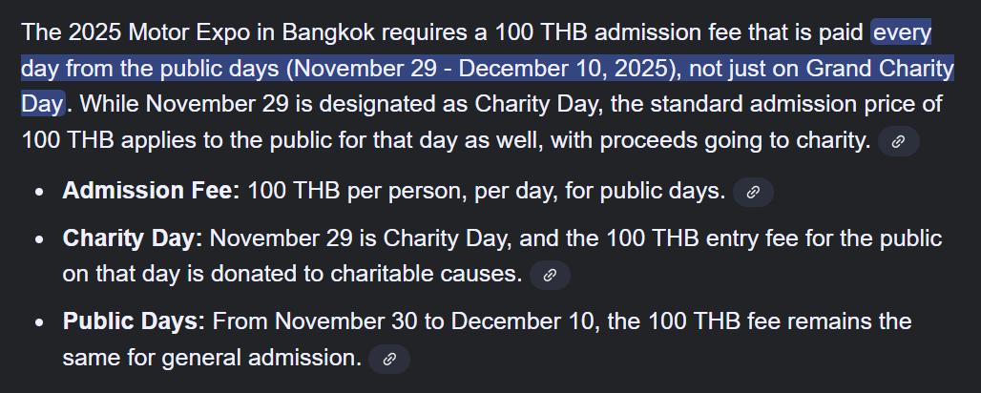Viewport: 981px width, 393px height.
Task: Click the words "2025 Motor Expo" in first line
Action: pos(169,33)
